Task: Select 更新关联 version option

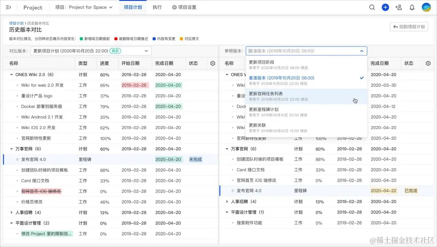Action: coord(306,128)
